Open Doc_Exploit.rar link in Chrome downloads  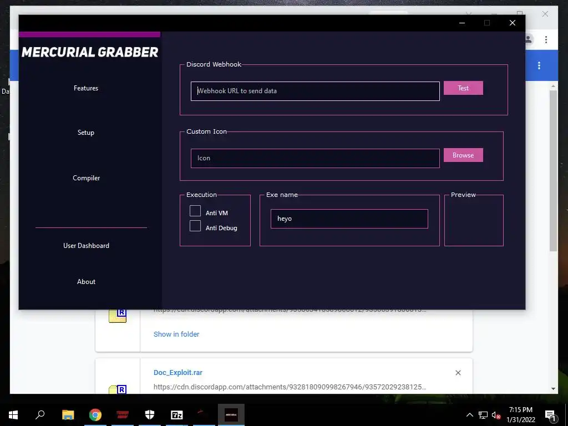click(178, 373)
